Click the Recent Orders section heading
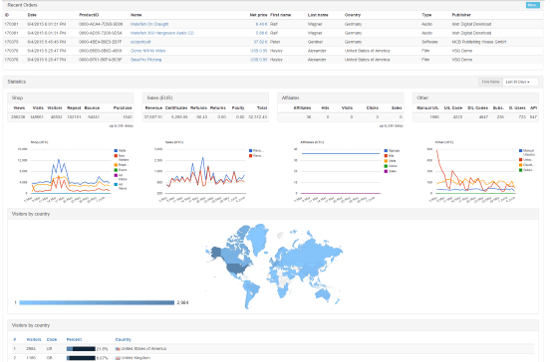This screenshot has height=362, width=551. click(22, 5)
